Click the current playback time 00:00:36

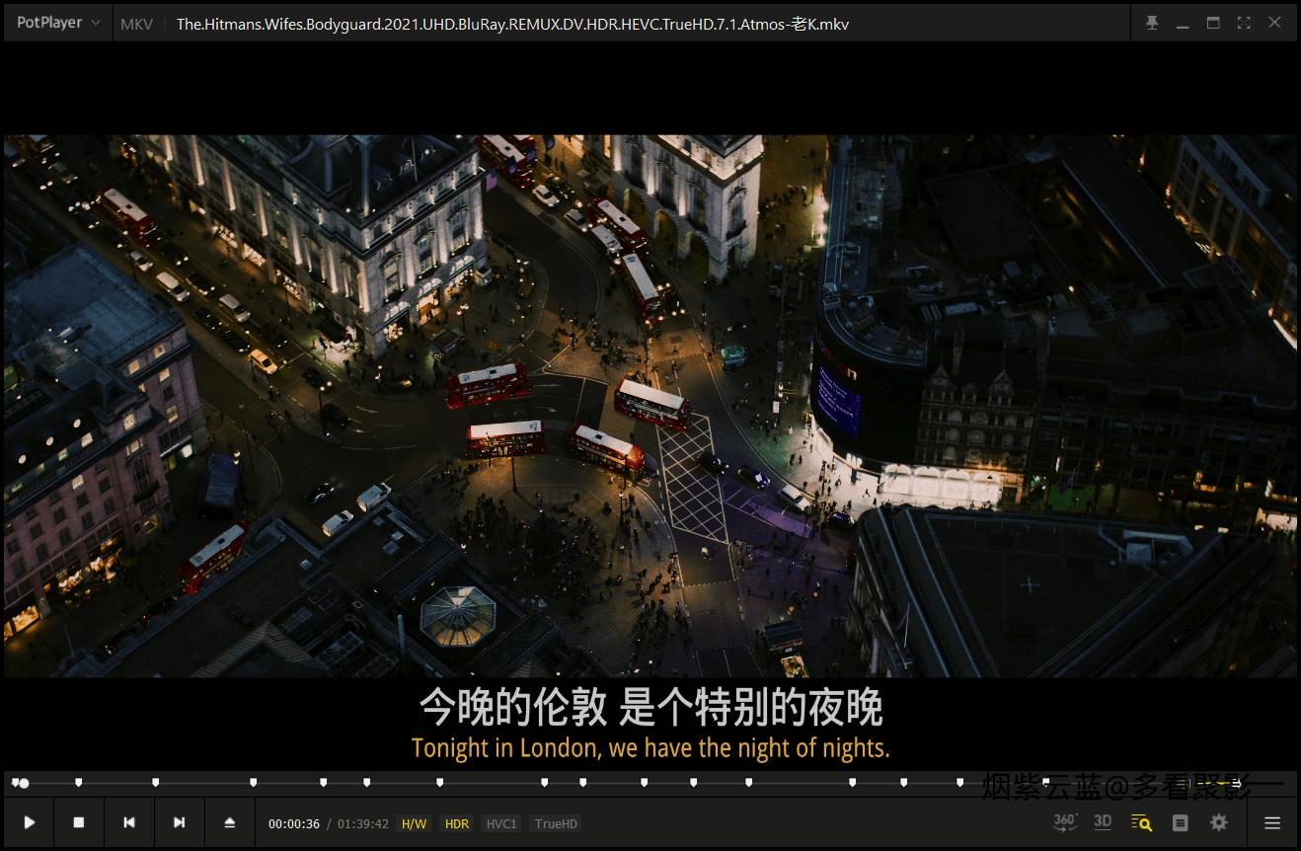[x=293, y=822]
